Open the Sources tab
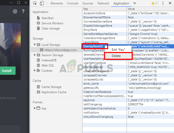Screen dimensions: 174x133 coord(88,3)
